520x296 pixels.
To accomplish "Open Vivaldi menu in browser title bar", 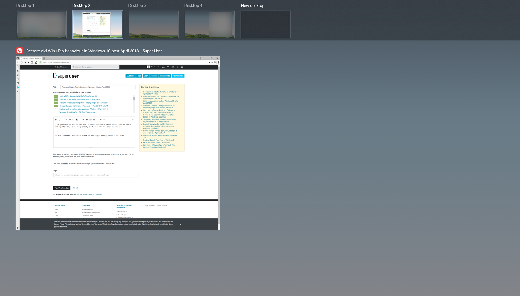I will pos(18,58).
